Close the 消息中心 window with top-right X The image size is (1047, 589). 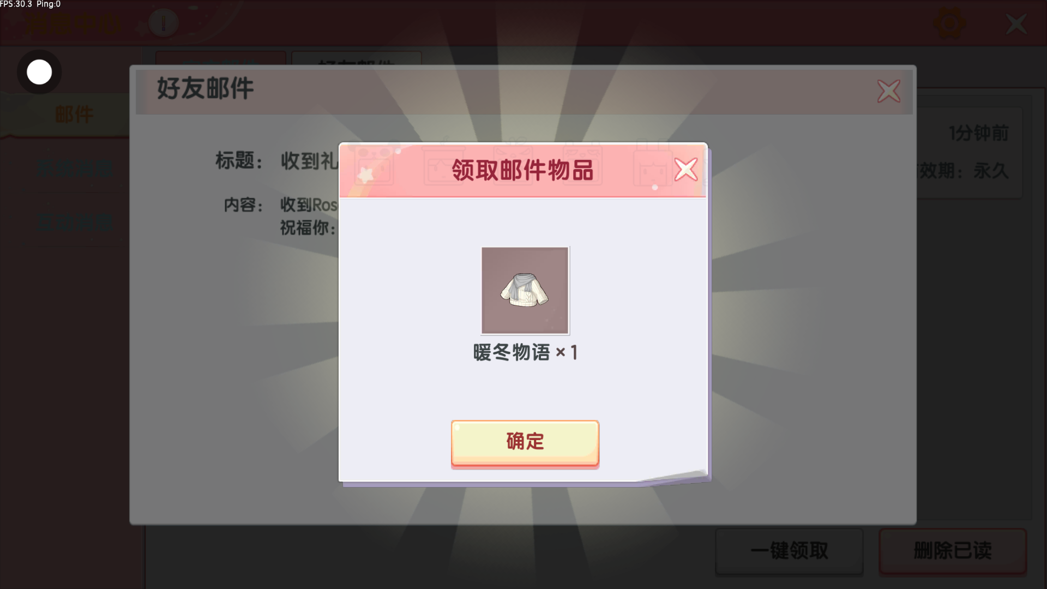[1016, 24]
